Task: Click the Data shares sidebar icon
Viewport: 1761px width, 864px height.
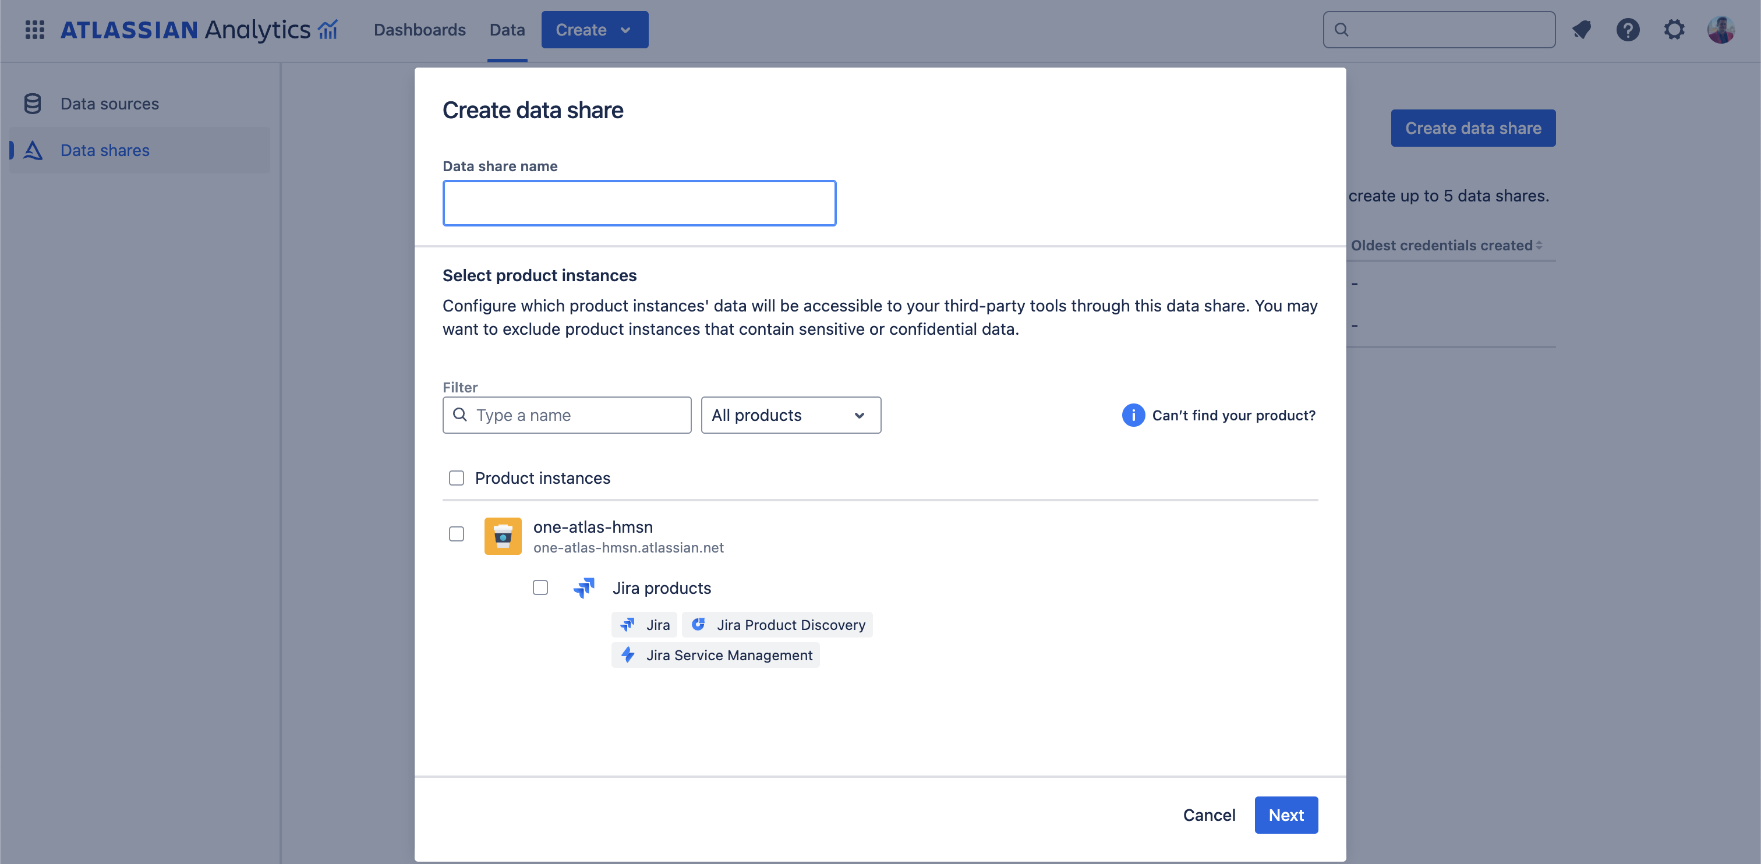Action: pyautogui.click(x=33, y=150)
